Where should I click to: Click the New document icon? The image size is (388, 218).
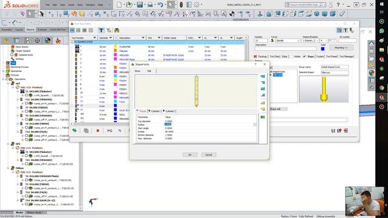tap(119, 4)
